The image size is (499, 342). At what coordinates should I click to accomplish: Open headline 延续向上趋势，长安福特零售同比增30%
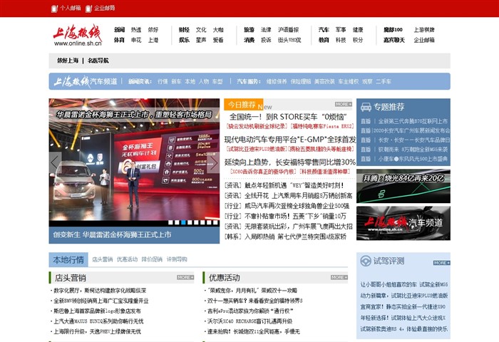coord(290,162)
